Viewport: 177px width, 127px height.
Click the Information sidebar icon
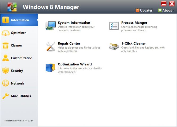(5, 20)
